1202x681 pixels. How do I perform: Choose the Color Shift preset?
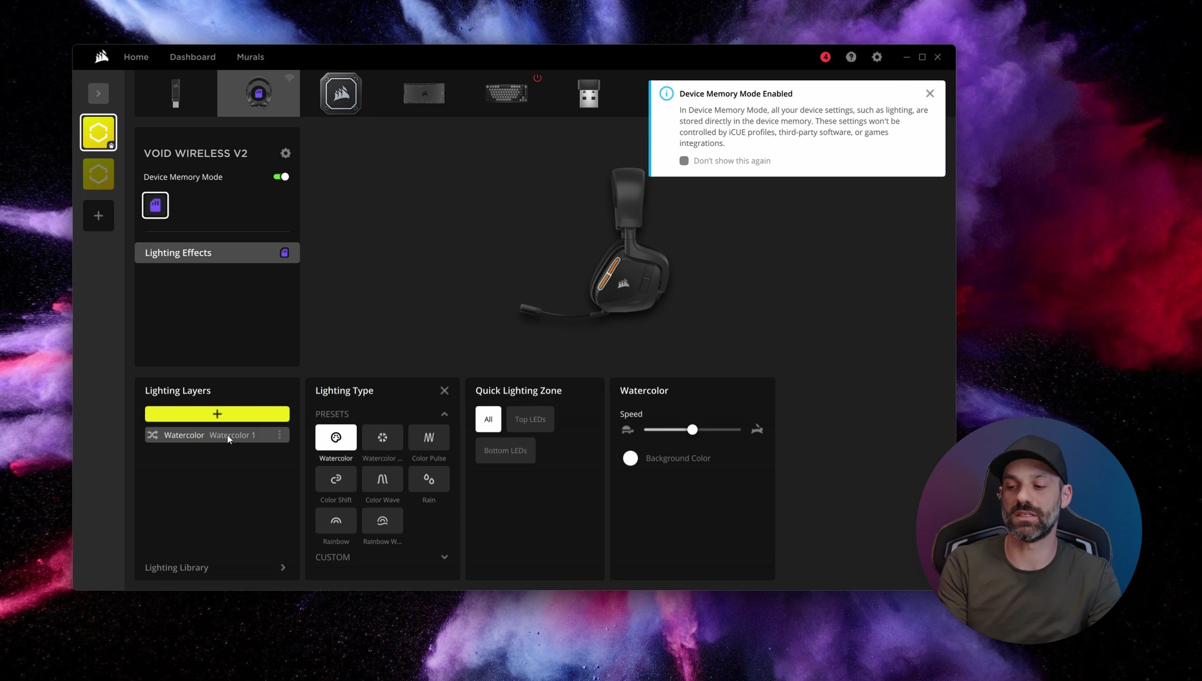click(x=336, y=479)
